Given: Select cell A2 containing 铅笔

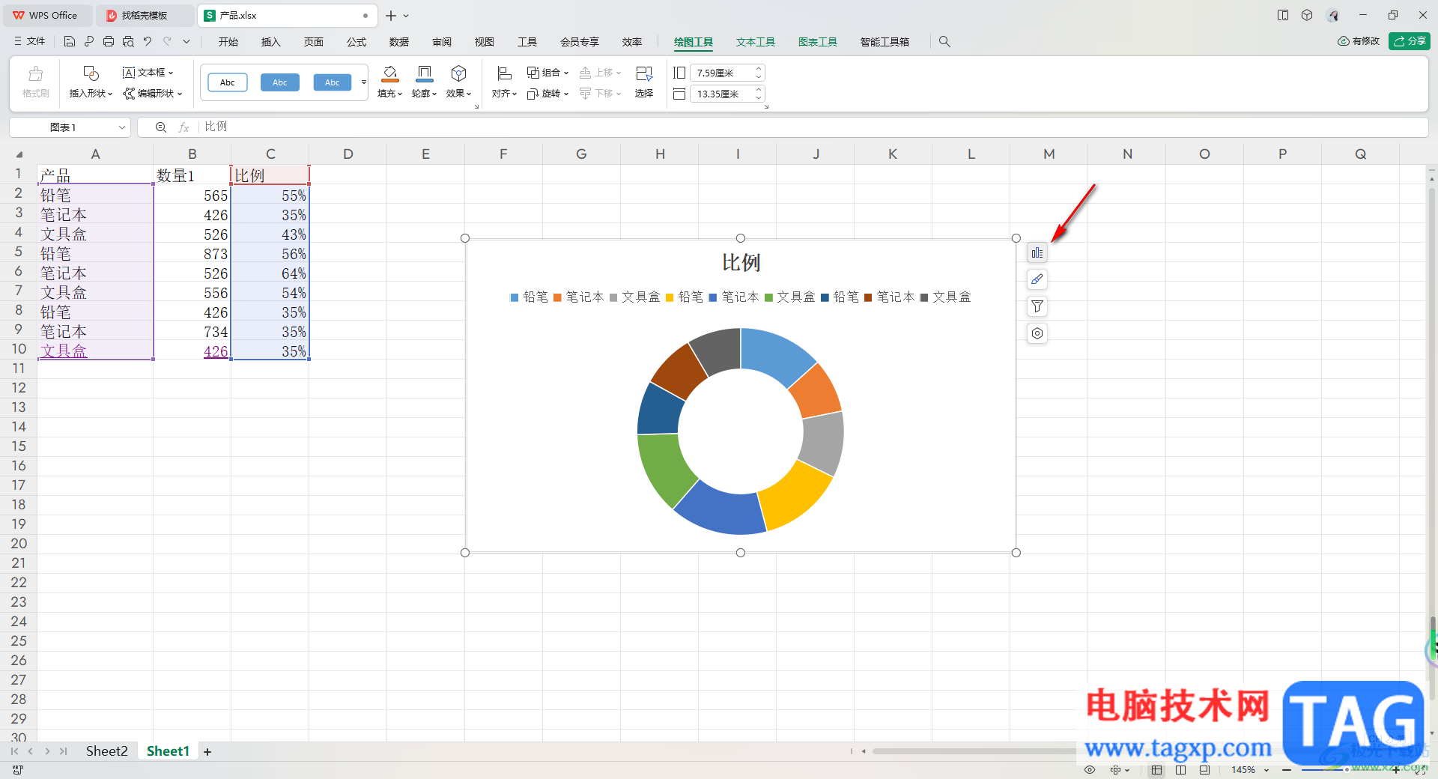Looking at the screenshot, I should [x=95, y=195].
